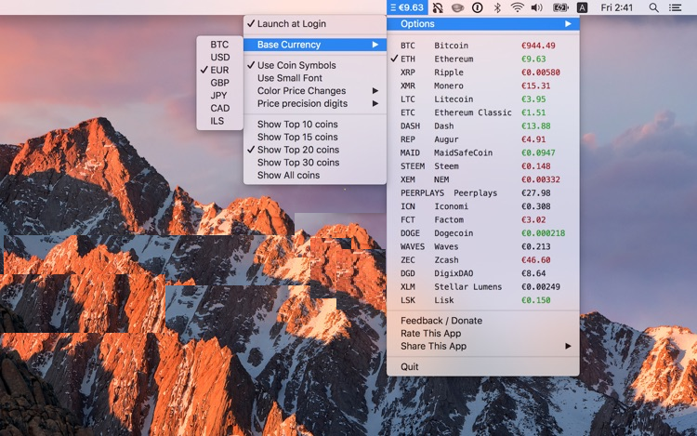Expand the Base Currency submenu

[x=315, y=45]
